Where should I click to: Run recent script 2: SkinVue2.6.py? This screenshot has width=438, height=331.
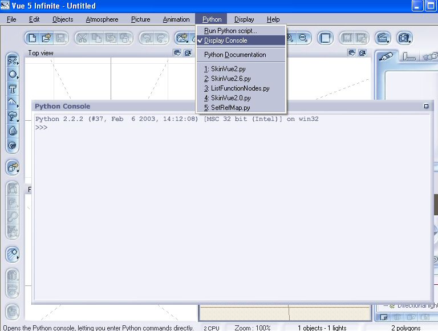[x=241, y=79]
